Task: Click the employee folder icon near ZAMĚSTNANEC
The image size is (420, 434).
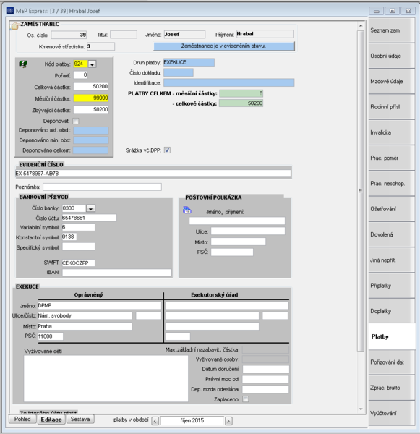Action: coord(14,26)
